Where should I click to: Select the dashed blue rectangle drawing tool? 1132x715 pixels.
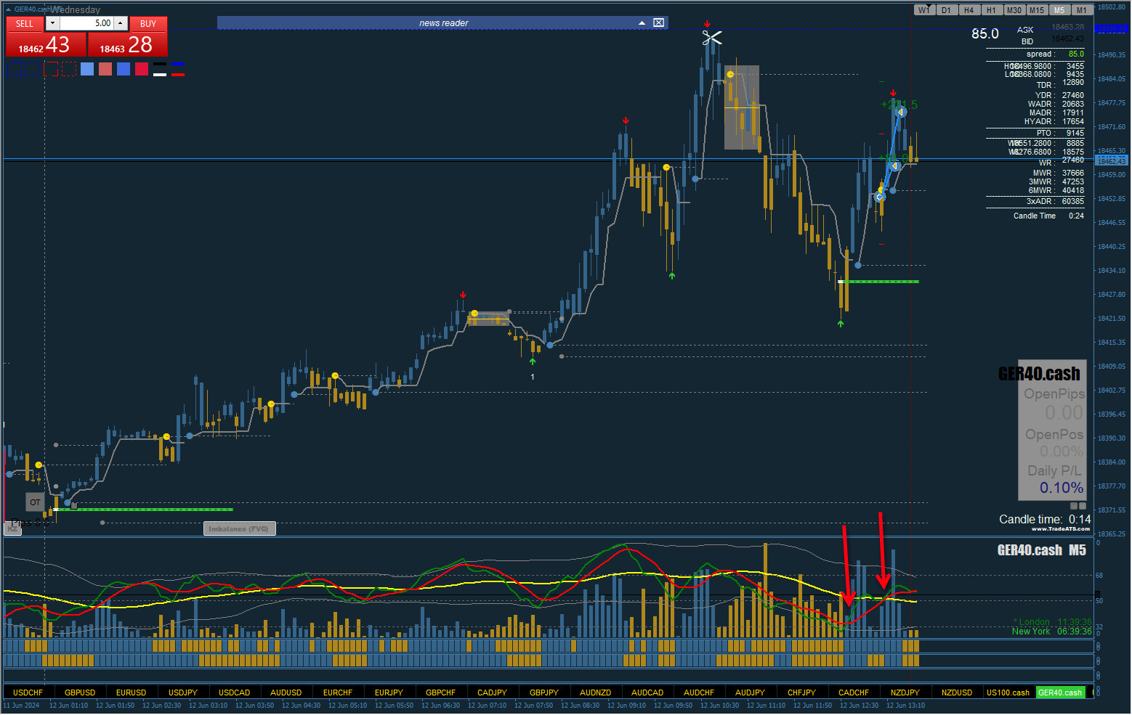pyautogui.click(x=33, y=69)
